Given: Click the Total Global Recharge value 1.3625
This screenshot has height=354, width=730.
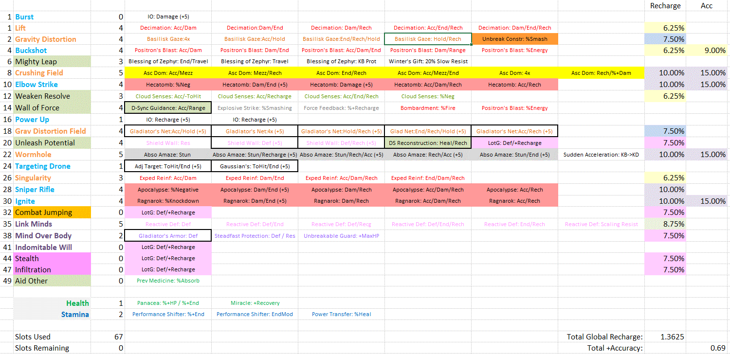Looking at the screenshot, I should click(x=665, y=336).
